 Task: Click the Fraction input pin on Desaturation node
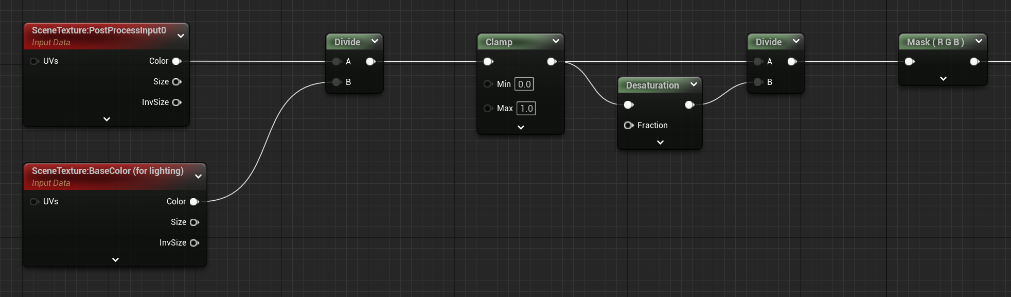(629, 126)
